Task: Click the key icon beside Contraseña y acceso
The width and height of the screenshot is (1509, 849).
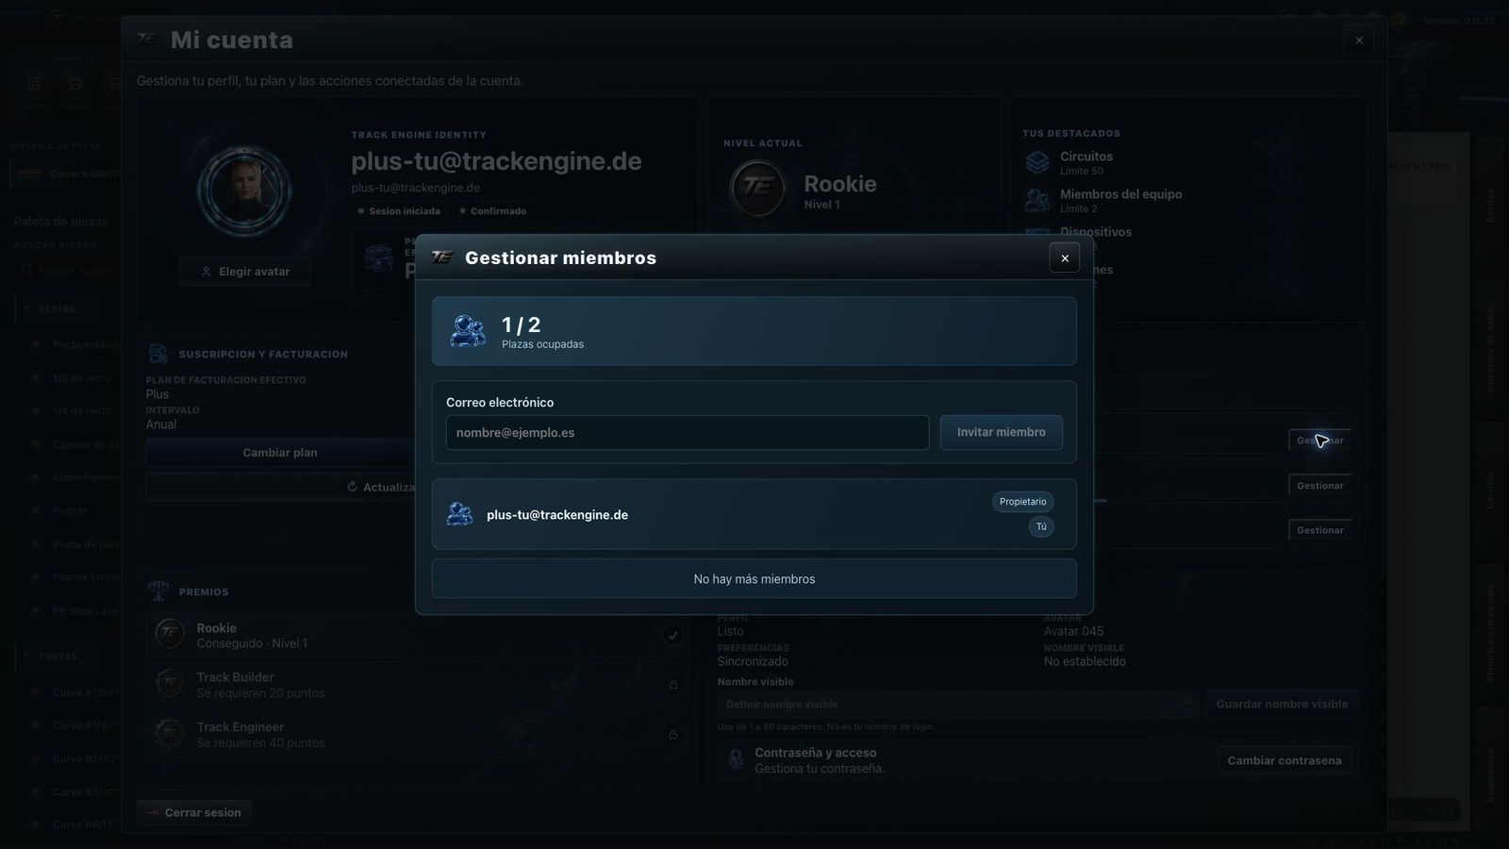Action: click(736, 760)
